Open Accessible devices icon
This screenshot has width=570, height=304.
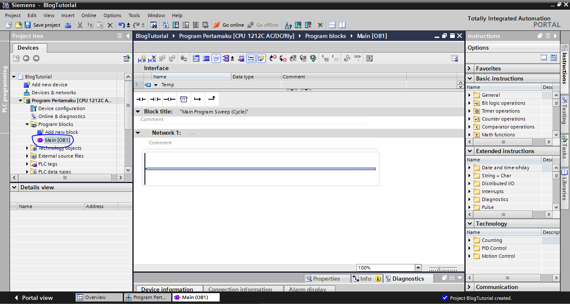point(288,25)
